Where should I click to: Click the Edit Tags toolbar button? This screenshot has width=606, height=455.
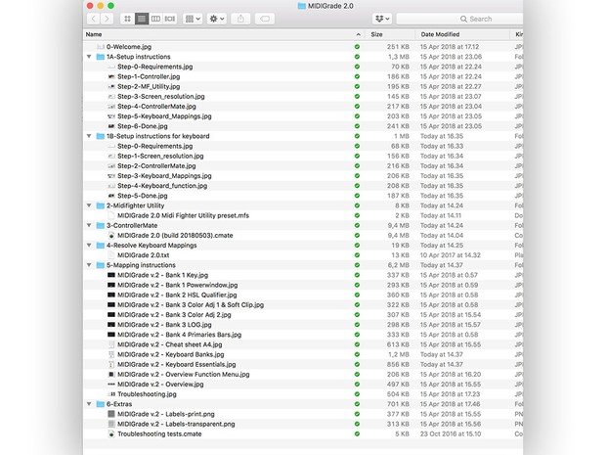tap(265, 19)
